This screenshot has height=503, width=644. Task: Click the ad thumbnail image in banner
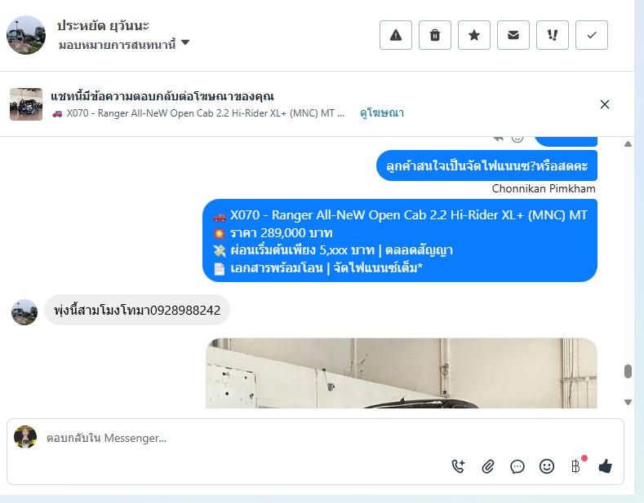pyautogui.click(x=26, y=104)
